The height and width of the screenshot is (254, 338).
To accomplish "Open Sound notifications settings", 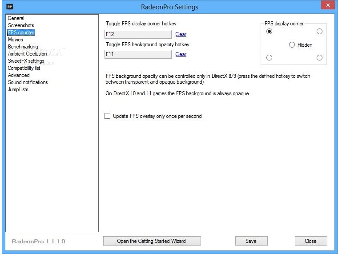I will pyautogui.click(x=28, y=82).
